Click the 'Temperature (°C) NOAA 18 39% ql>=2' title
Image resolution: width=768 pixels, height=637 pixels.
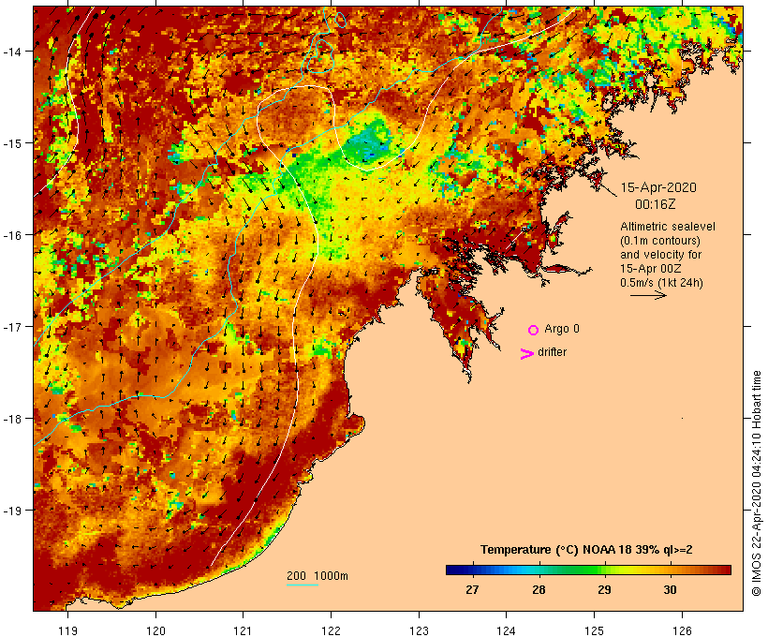click(586, 550)
